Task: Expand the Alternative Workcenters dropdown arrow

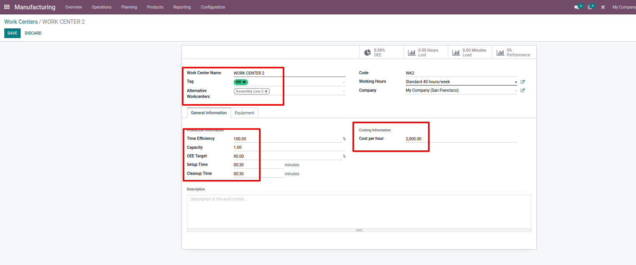Action: (344, 92)
